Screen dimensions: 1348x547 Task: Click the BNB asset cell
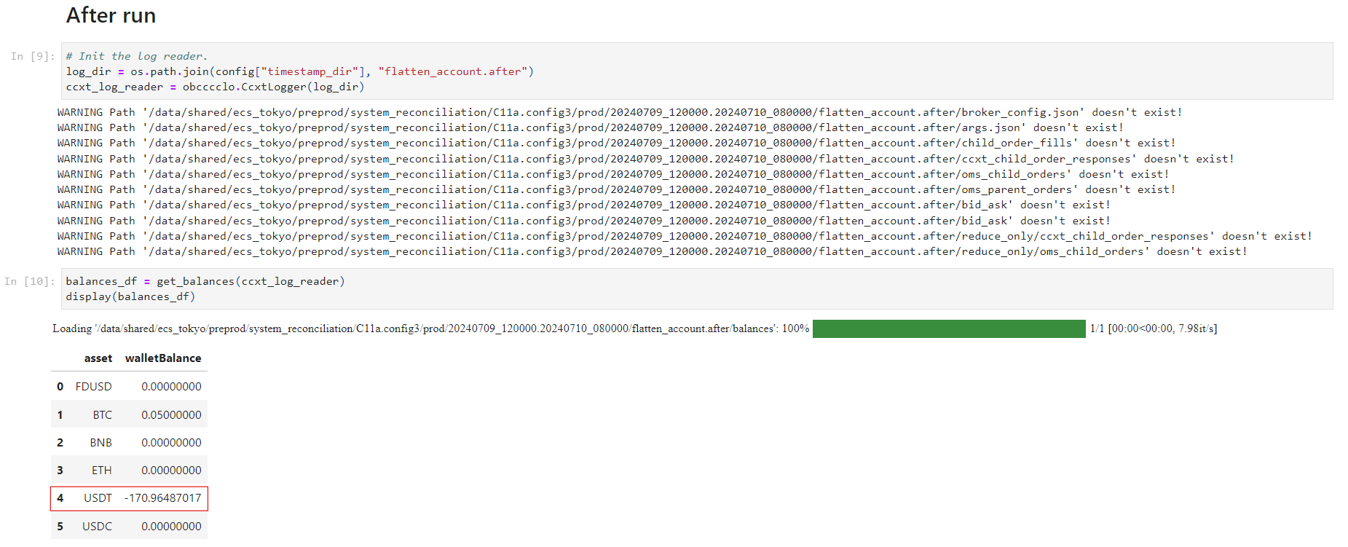pos(101,443)
